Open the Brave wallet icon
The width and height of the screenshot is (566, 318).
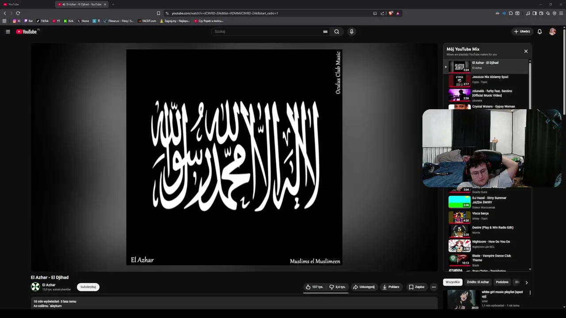[541, 13]
